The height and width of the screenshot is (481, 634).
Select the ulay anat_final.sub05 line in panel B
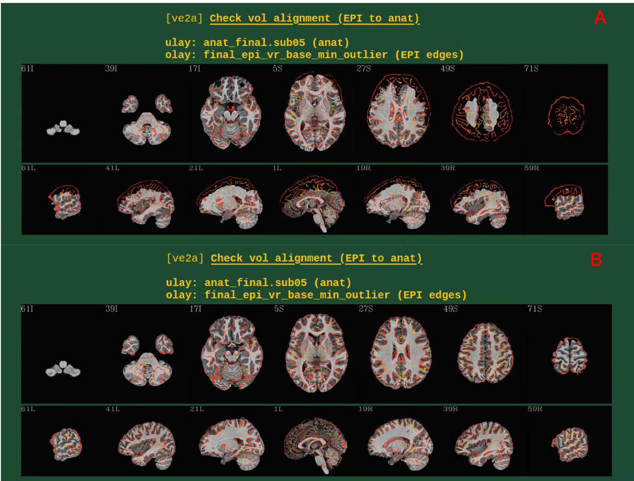click(x=258, y=283)
